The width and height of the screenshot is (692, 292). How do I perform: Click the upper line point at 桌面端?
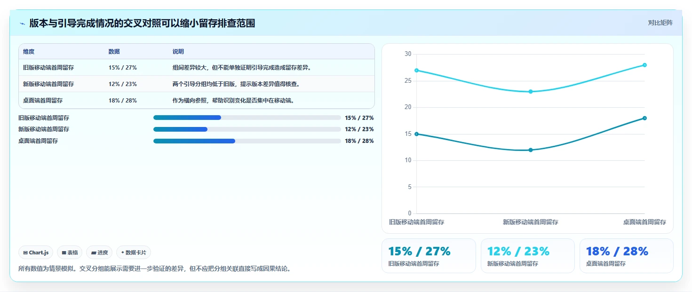point(644,65)
